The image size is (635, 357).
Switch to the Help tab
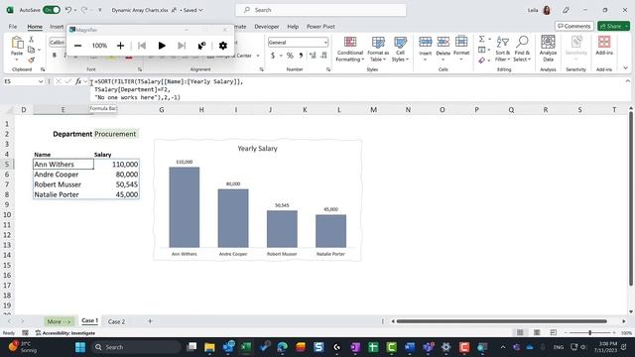pyautogui.click(x=293, y=27)
